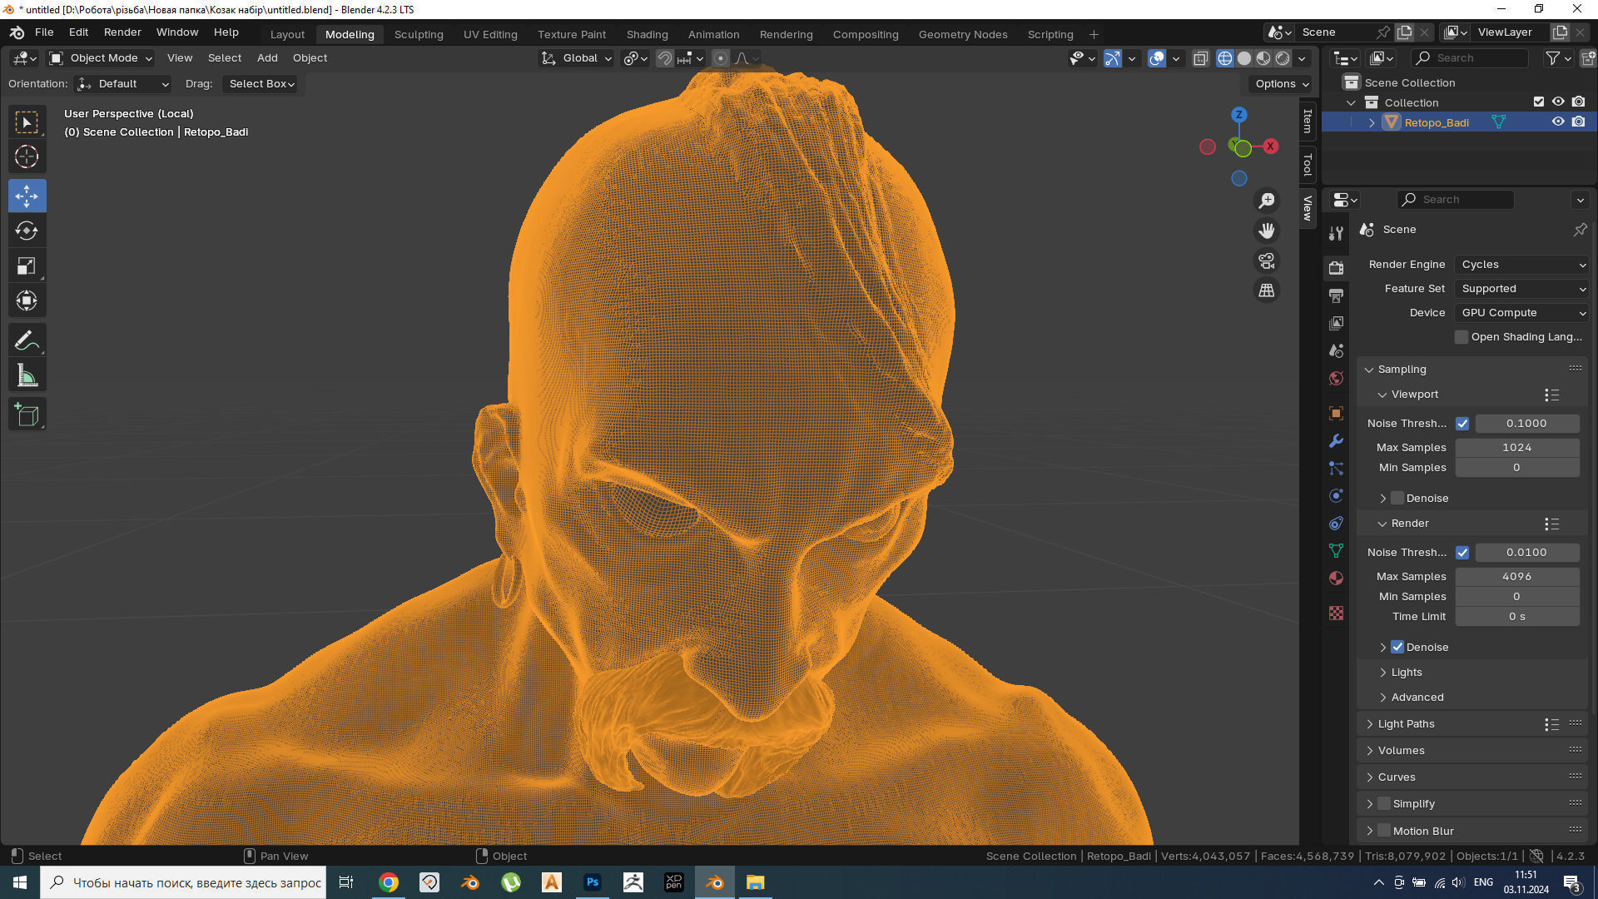Expand the Light Paths panel
The height and width of the screenshot is (899, 1598).
pos(1406,724)
